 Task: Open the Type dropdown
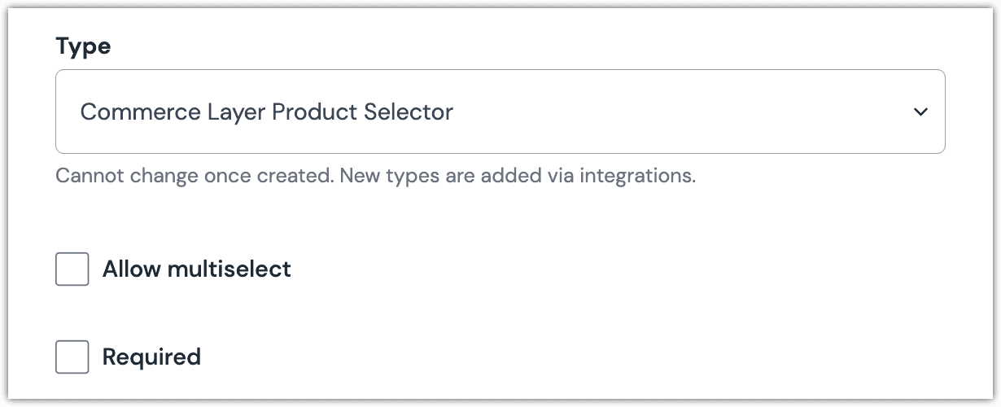point(500,112)
